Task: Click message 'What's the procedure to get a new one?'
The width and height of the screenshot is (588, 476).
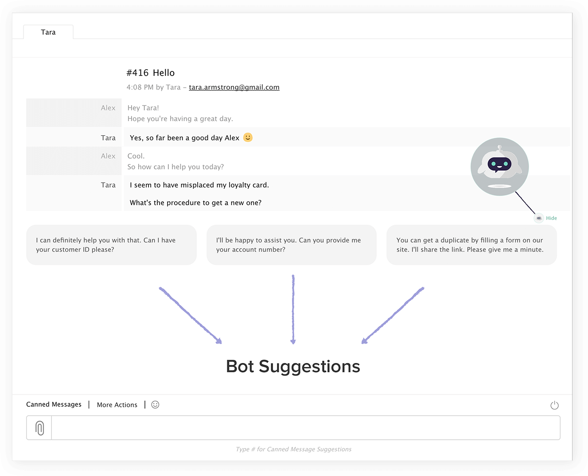Action: point(195,203)
